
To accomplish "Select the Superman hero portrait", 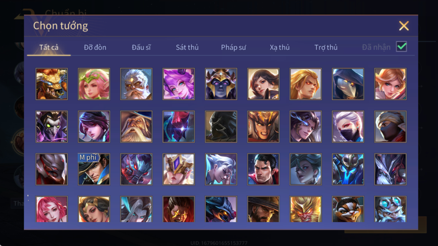I will tap(263, 169).
